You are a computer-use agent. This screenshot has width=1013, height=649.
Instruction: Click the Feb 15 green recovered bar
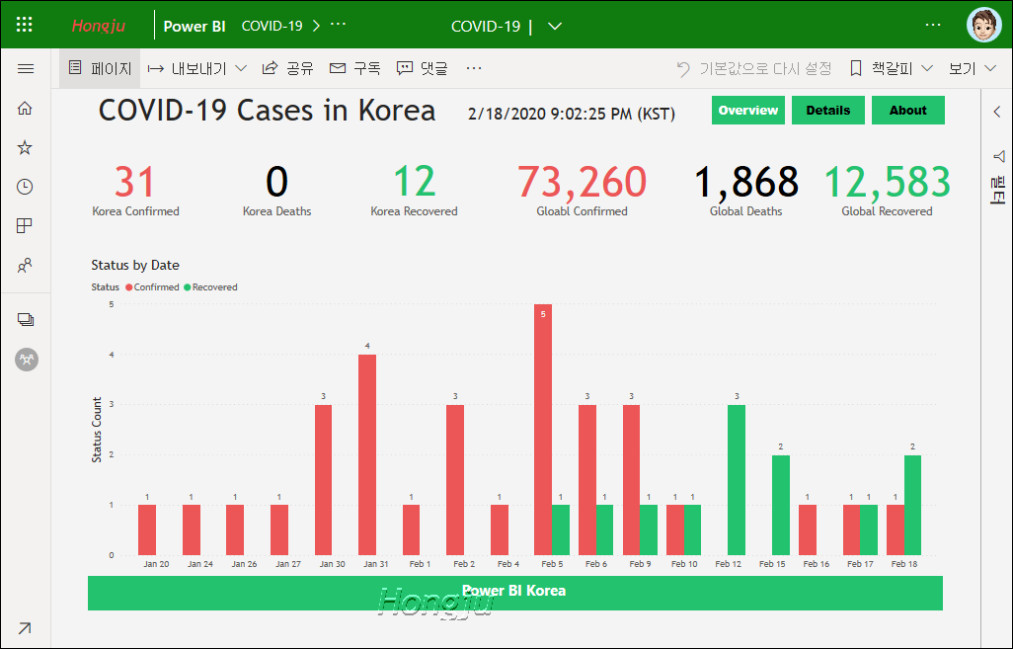pos(780,506)
